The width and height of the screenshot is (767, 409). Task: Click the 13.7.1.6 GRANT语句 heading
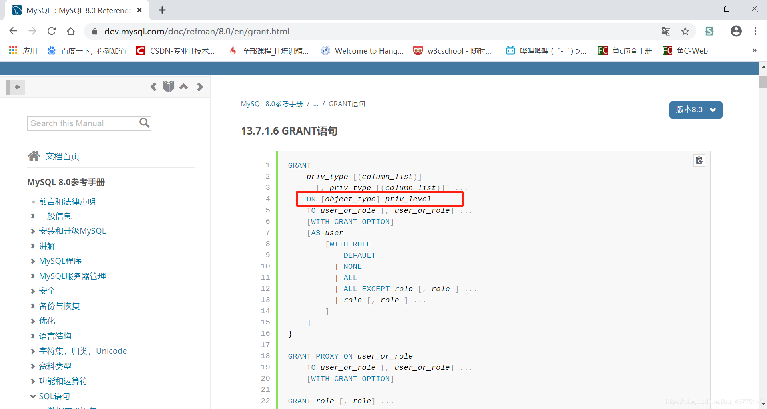[x=289, y=131]
